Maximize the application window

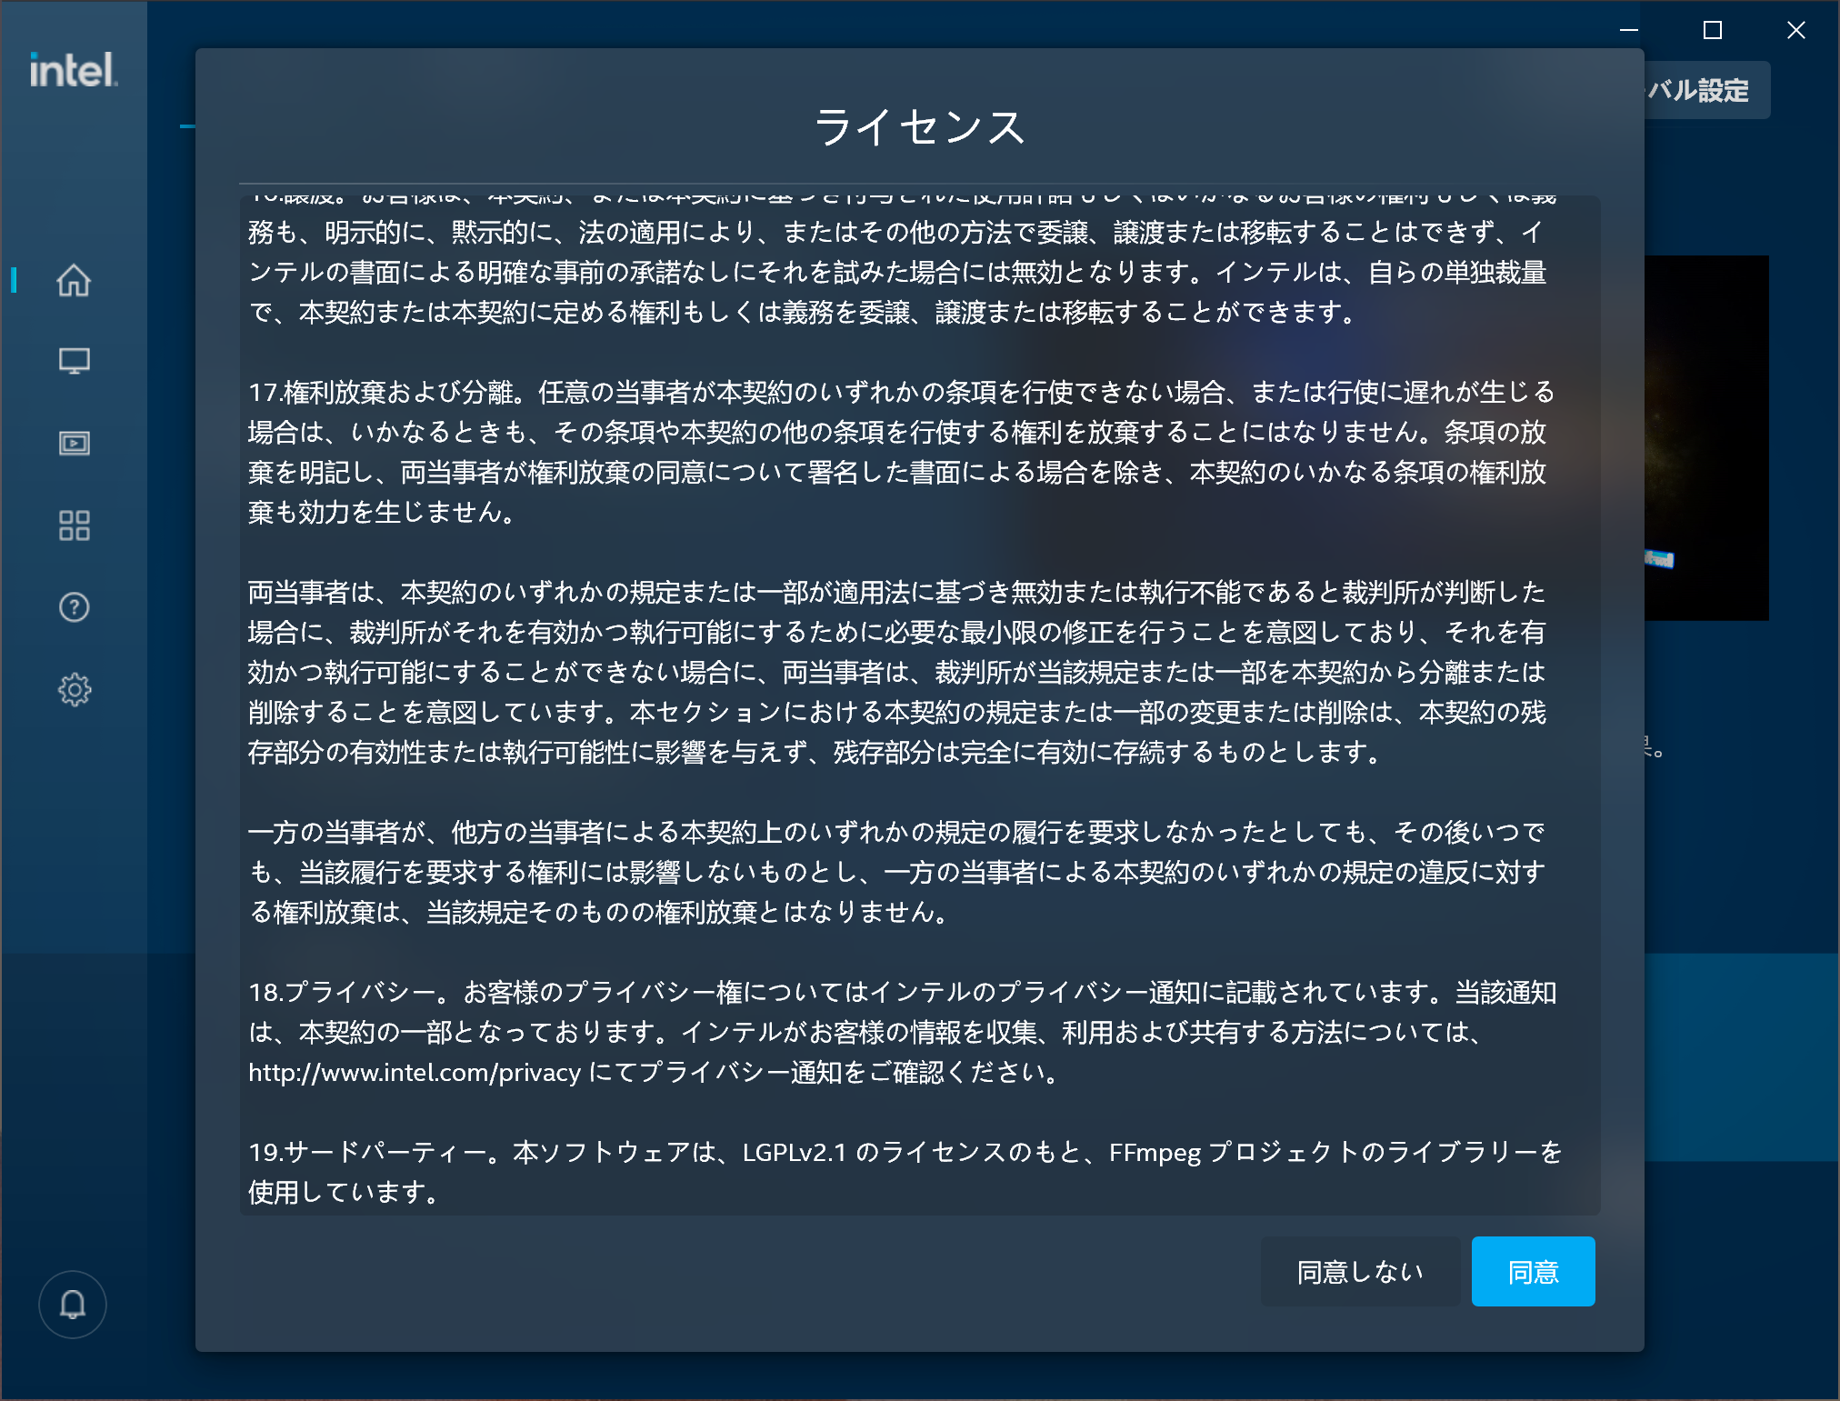(1713, 30)
